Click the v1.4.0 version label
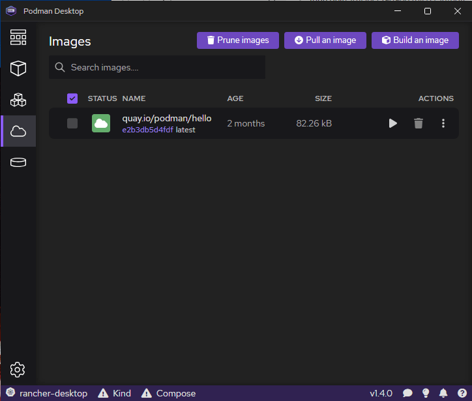Viewport: 472px width, 401px height. [381, 393]
